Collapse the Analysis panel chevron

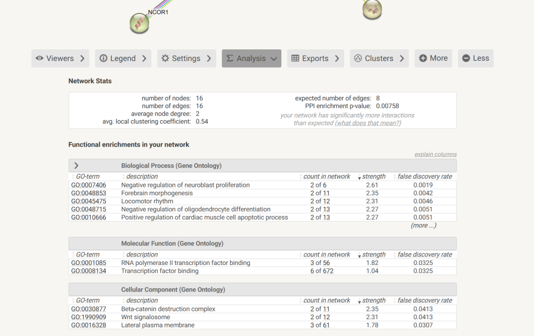click(274, 58)
